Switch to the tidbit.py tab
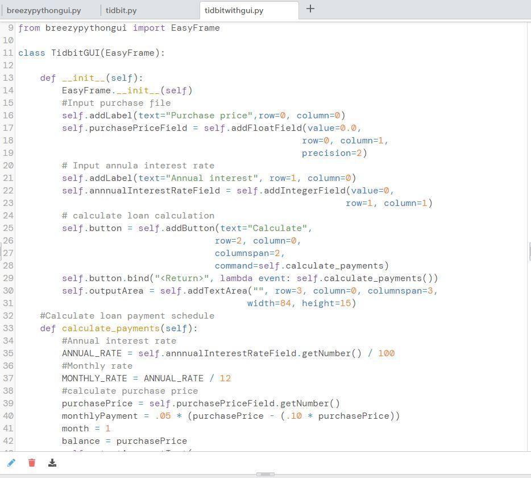This screenshot has height=478, width=531. point(121,10)
